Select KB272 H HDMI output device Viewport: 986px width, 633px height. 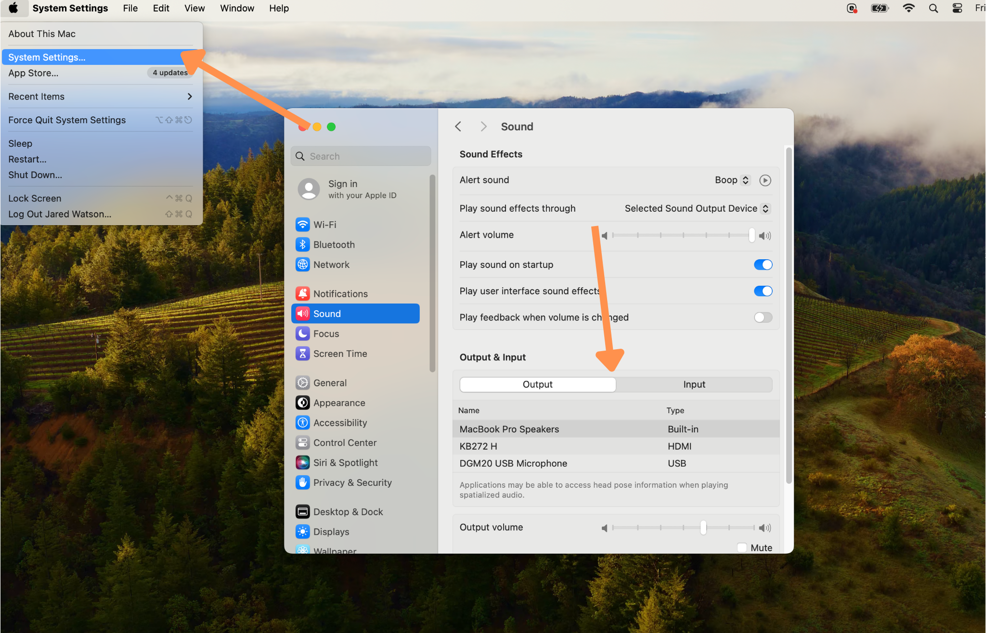[x=616, y=446]
